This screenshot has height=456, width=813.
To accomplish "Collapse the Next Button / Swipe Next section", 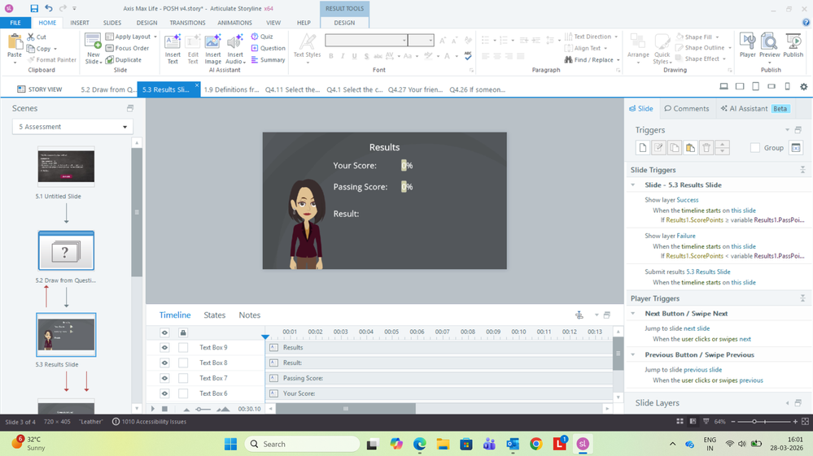I will click(634, 314).
